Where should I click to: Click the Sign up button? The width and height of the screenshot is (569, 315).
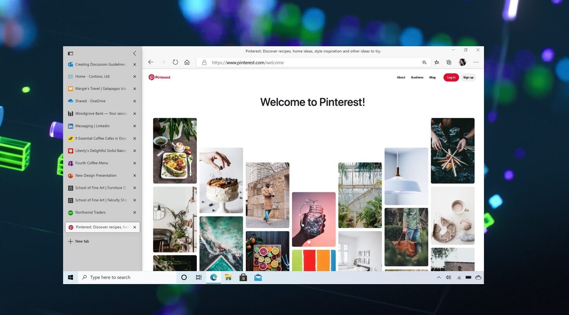[468, 78]
